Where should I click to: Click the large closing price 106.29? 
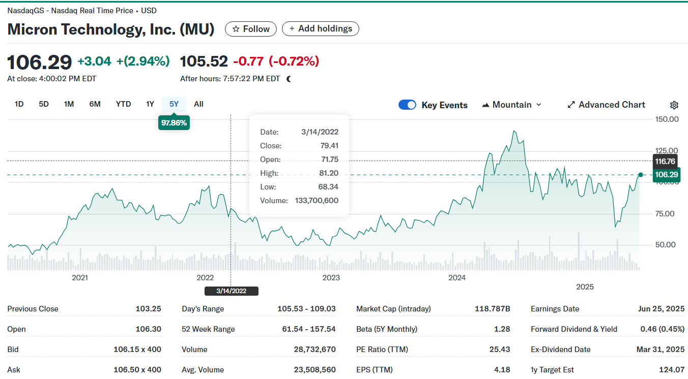coord(40,62)
